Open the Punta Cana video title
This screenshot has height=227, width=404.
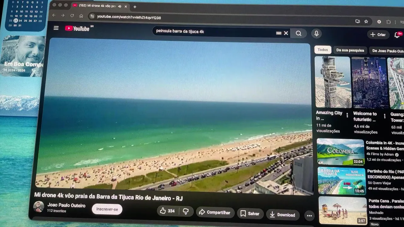(386, 204)
